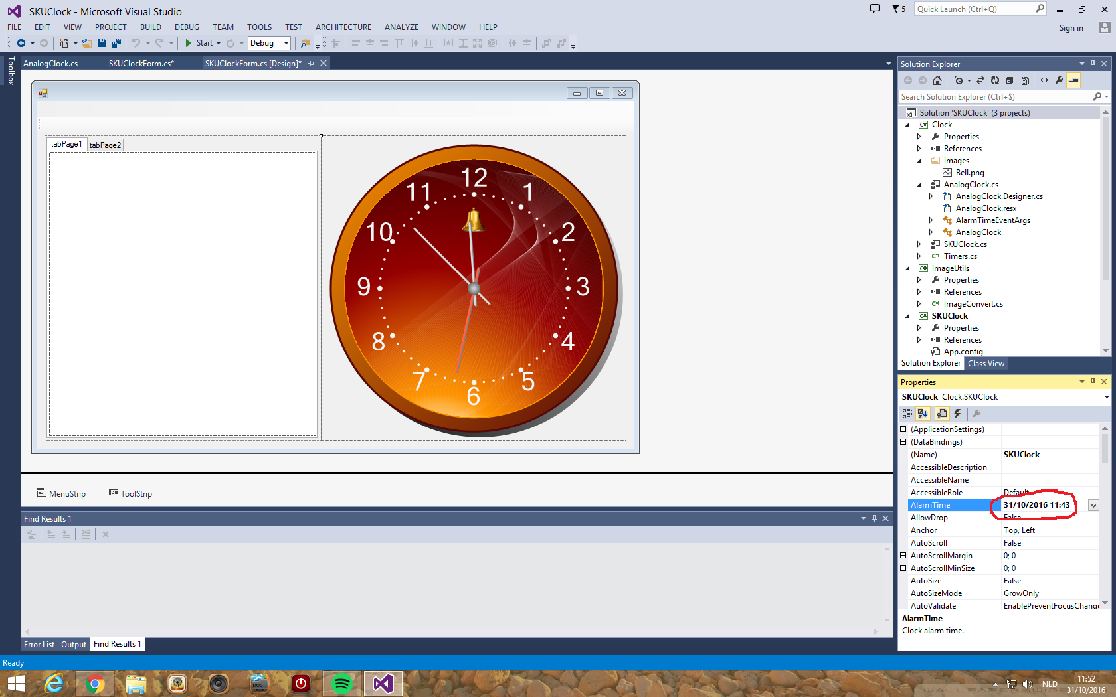Click the Open File folder icon

[x=86, y=43]
